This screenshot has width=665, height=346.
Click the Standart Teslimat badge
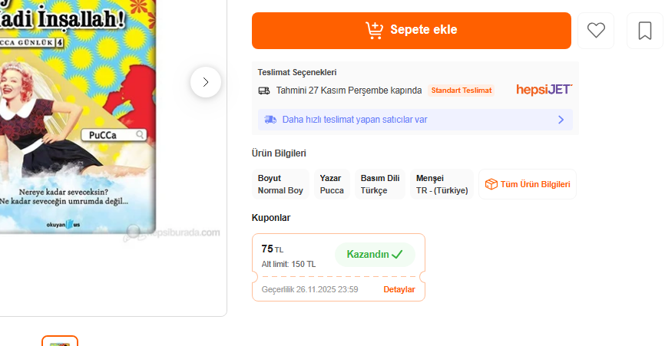point(461,91)
